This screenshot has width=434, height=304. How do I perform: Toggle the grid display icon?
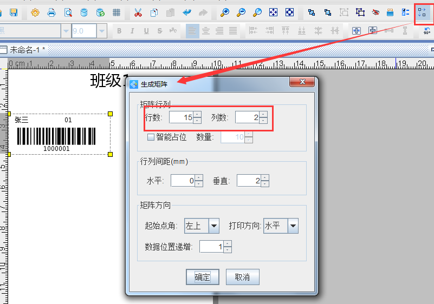(x=116, y=12)
